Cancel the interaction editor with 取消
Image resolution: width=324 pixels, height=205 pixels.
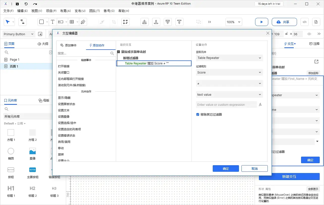pyautogui.click(x=255, y=168)
